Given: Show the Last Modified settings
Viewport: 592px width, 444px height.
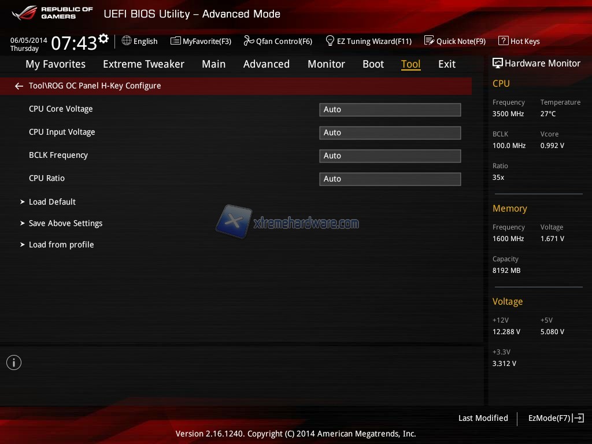Looking at the screenshot, I should pos(483,418).
